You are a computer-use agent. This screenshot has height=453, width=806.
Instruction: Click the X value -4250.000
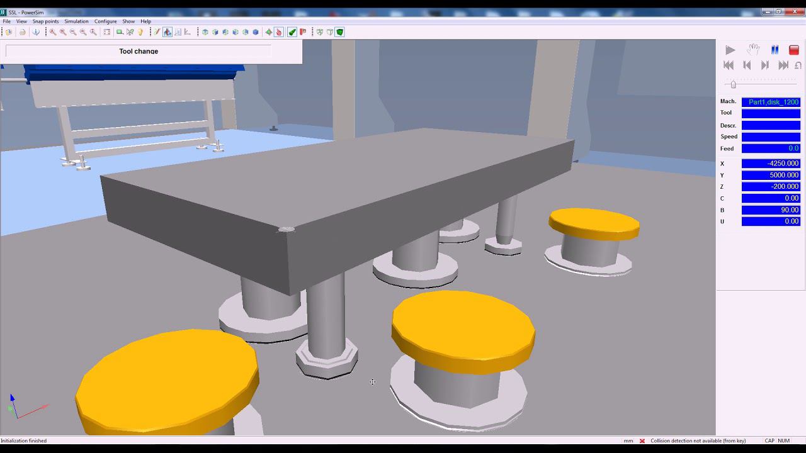771,164
